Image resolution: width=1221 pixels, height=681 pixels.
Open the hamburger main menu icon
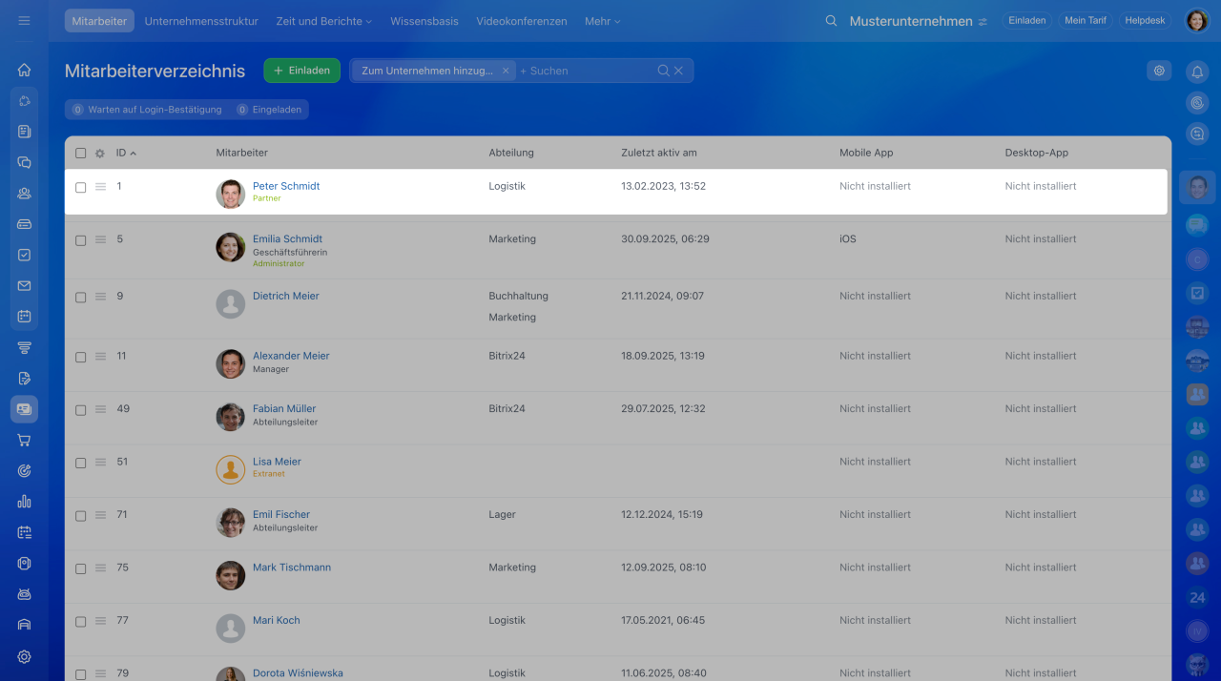point(24,21)
